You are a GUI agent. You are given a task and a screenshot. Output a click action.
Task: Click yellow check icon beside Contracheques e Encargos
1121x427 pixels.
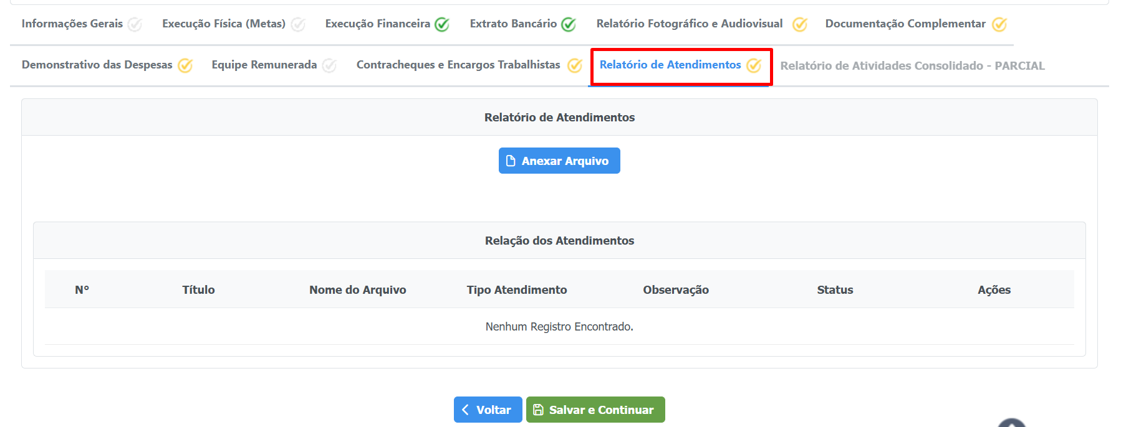[574, 65]
